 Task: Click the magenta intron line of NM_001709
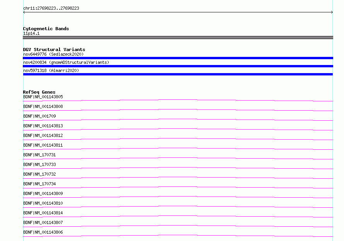click(178, 119)
